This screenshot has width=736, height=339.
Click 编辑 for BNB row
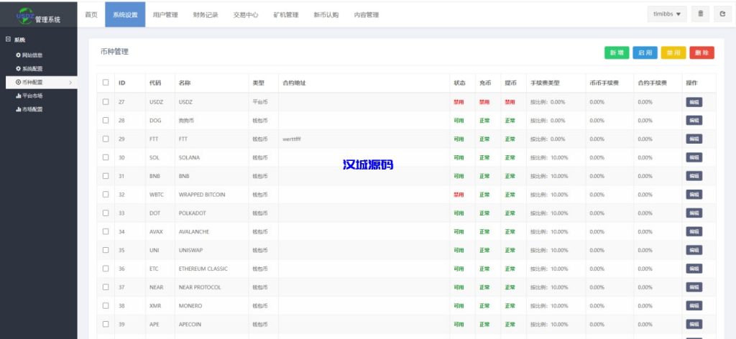click(x=694, y=176)
